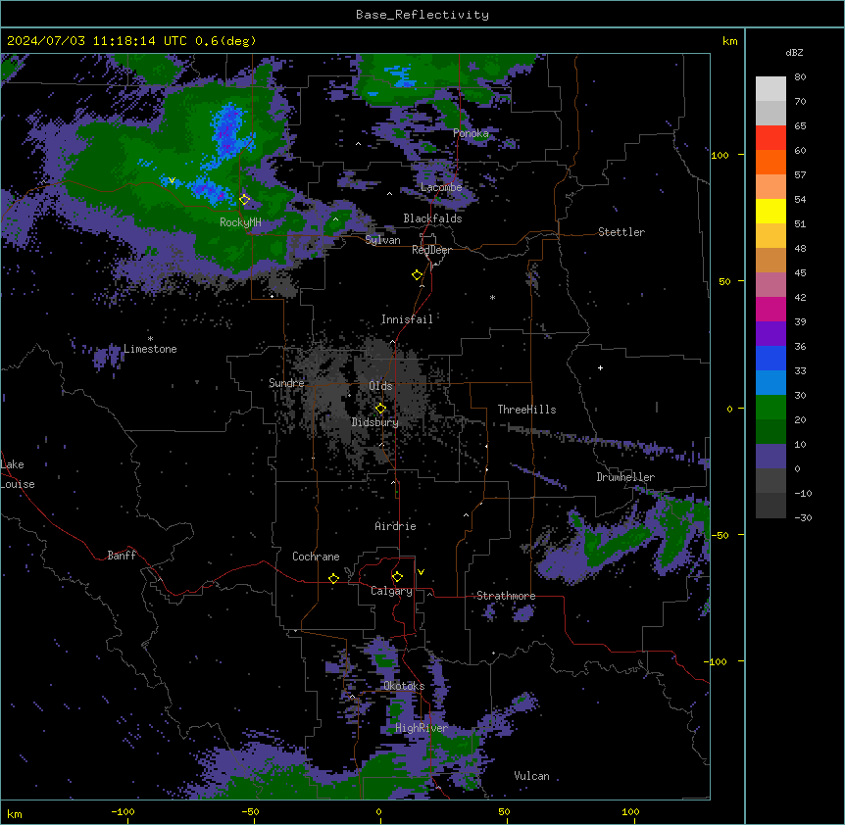The width and height of the screenshot is (845, 825).
Task: Click the yellow diamond marker above RockyMH
Action: [244, 199]
